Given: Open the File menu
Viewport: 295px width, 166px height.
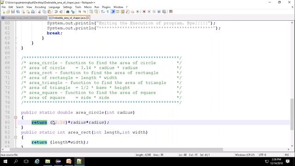Looking at the screenshot, I should pos(4,7).
